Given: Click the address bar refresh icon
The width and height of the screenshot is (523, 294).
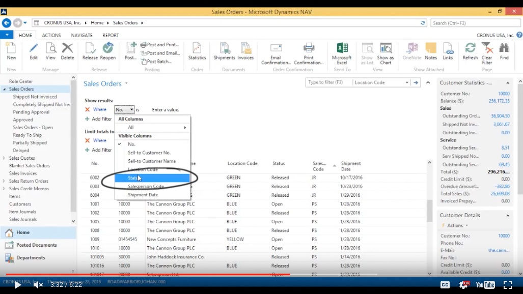Looking at the screenshot, I should click(423, 23).
